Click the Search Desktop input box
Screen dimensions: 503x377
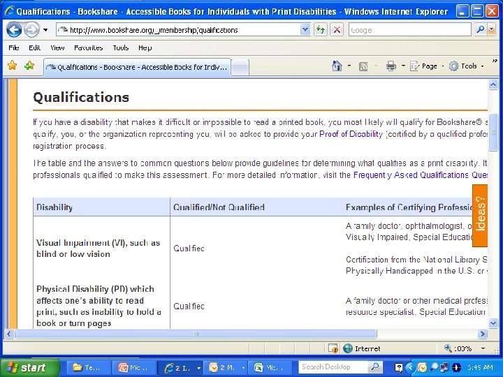coord(333,367)
